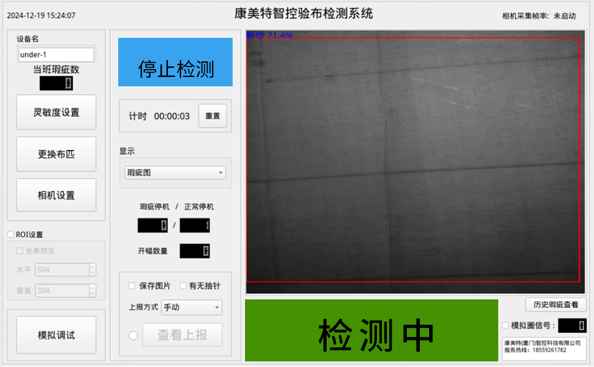The width and height of the screenshot is (594, 367).
Task: Open the 显示 display mode dropdown showing 瑕疵图
Action: coord(174,172)
